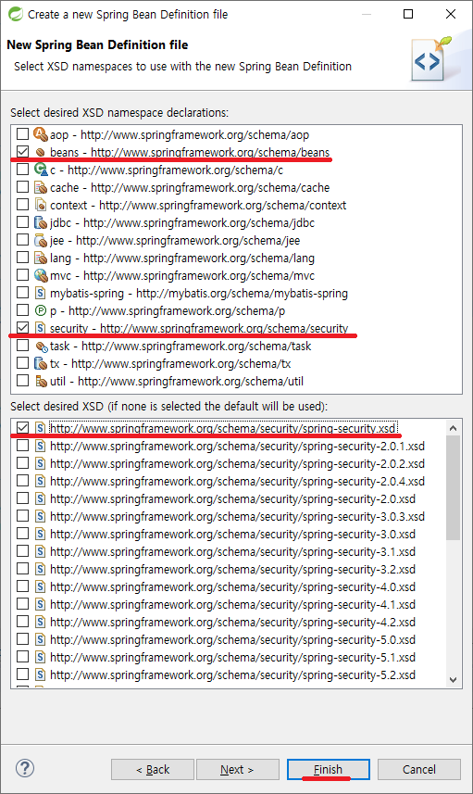Check the spring-security-3.1.xsd checkbox
Image resolution: width=473 pixels, height=794 pixels.
click(x=22, y=551)
